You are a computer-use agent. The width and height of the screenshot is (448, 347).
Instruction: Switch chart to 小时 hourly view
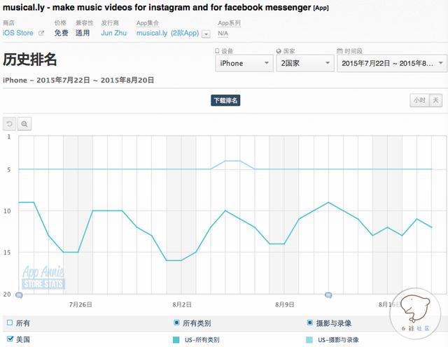tap(419, 100)
